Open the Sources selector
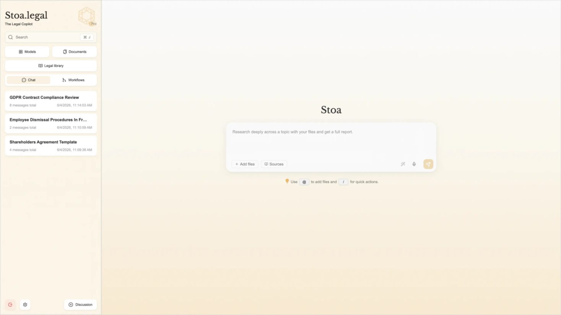The width and height of the screenshot is (561, 315). (274, 164)
